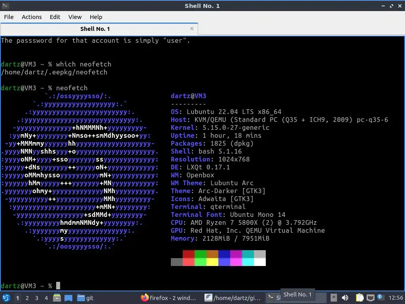Open the Edit menu
Screen dimensions: 405x304
pos(55,17)
